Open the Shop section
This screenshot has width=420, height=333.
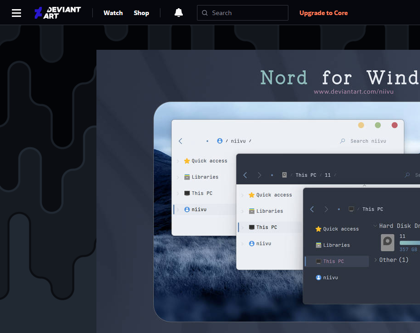coord(141,13)
